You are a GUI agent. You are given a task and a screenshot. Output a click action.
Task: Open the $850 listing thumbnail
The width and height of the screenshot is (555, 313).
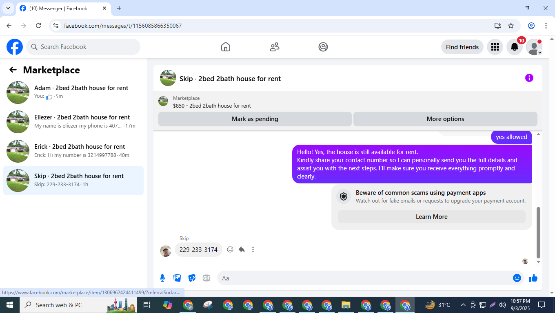coord(163,101)
